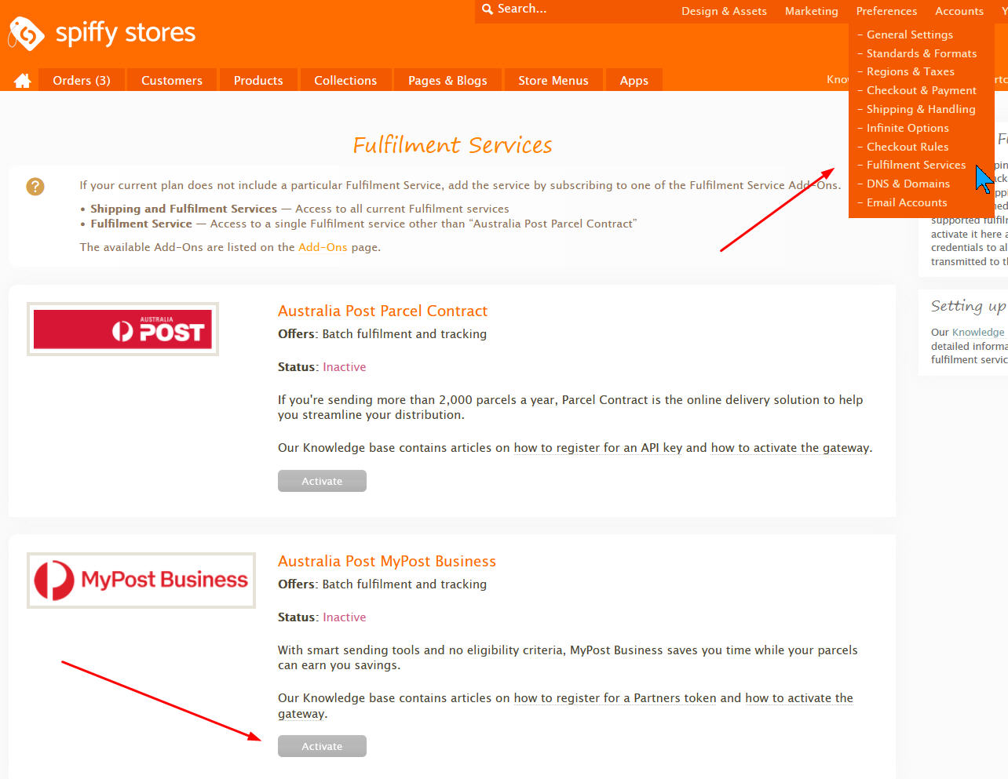
Task: Open the Accounts menu
Action: point(959,11)
